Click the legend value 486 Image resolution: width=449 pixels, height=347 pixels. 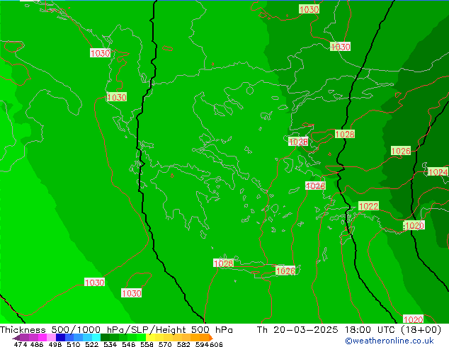(x=37, y=344)
